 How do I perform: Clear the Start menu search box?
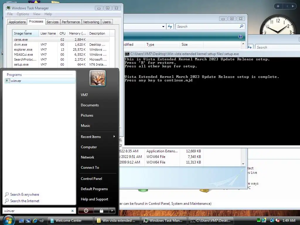click(73, 211)
